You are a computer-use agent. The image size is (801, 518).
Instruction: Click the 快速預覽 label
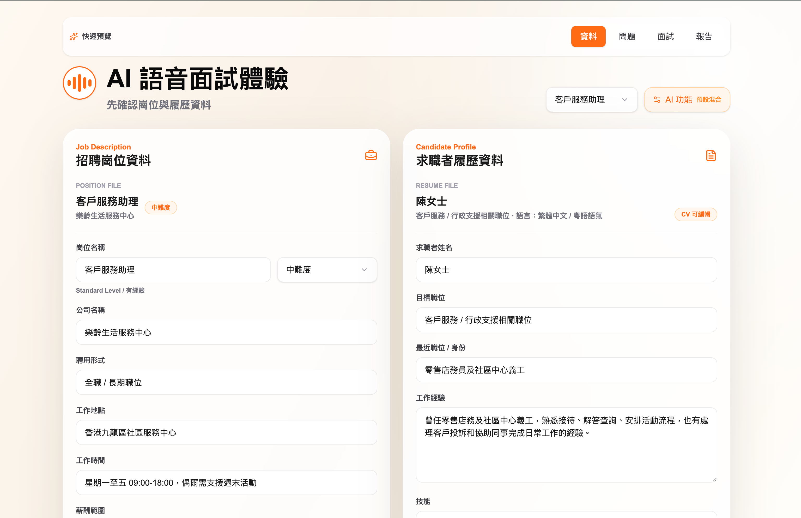pos(97,36)
